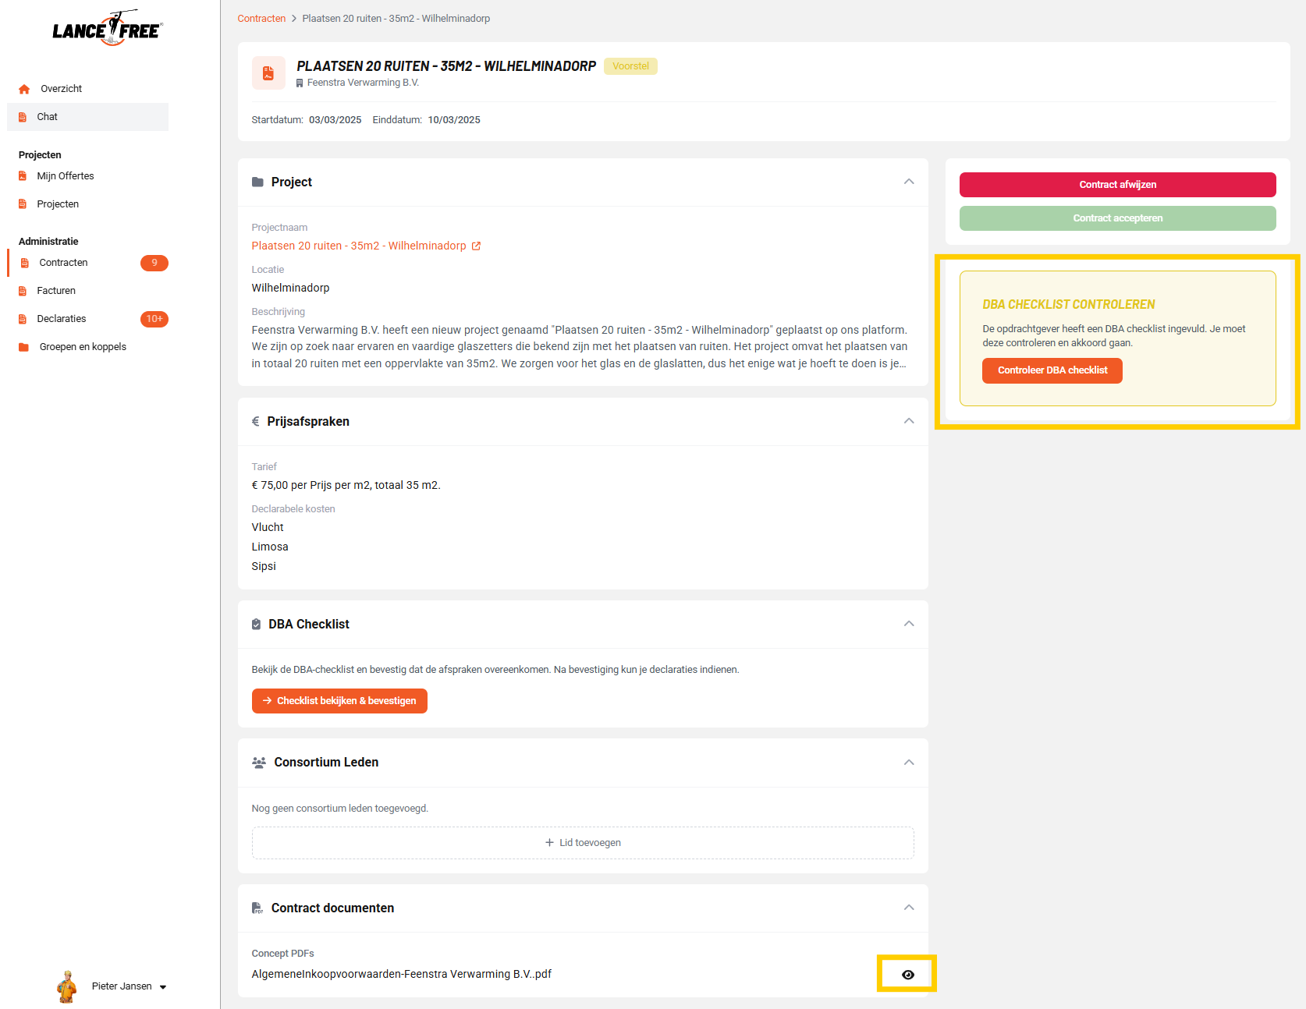
Task: Click the Lid toevoegen area
Action: [583, 843]
